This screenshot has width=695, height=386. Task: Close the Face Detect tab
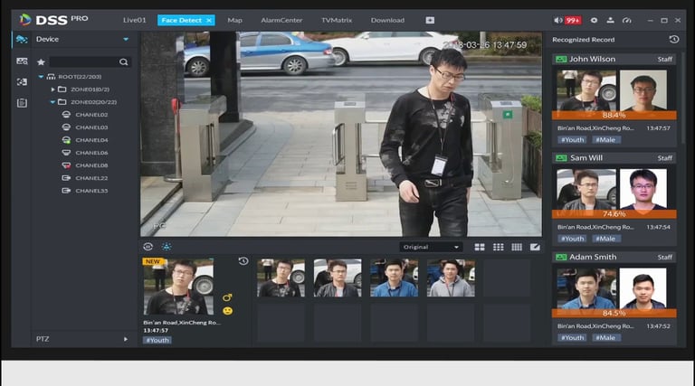click(209, 21)
